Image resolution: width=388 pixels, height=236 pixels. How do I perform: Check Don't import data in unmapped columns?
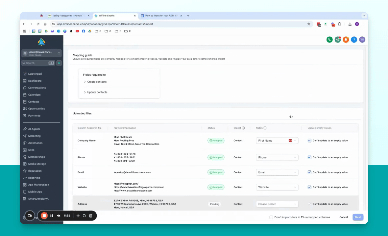(x=271, y=217)
